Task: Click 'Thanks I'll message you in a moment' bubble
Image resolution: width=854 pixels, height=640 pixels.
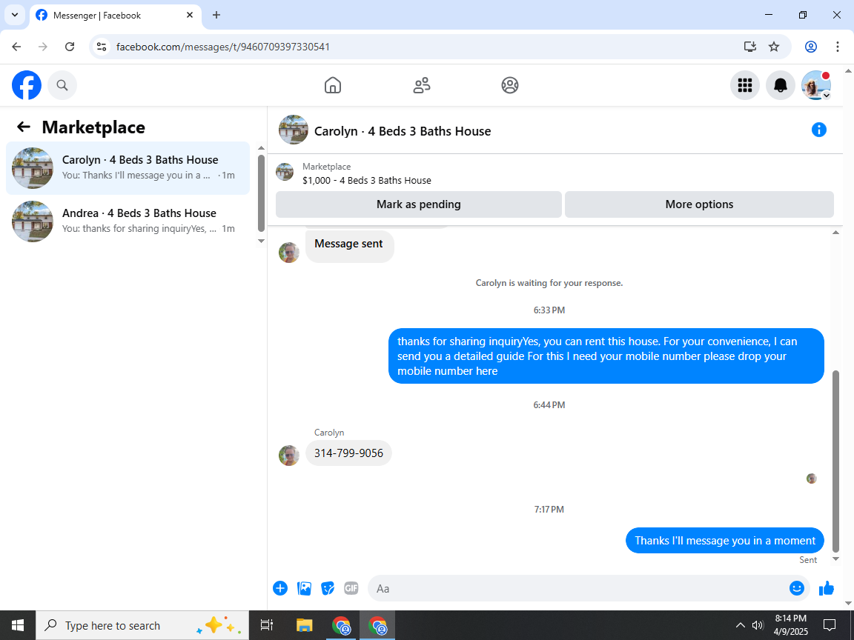Action: (x=725, y=541)
